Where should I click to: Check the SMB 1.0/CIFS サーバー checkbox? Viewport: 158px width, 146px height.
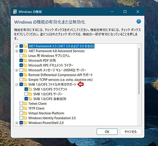coord(26,94)
